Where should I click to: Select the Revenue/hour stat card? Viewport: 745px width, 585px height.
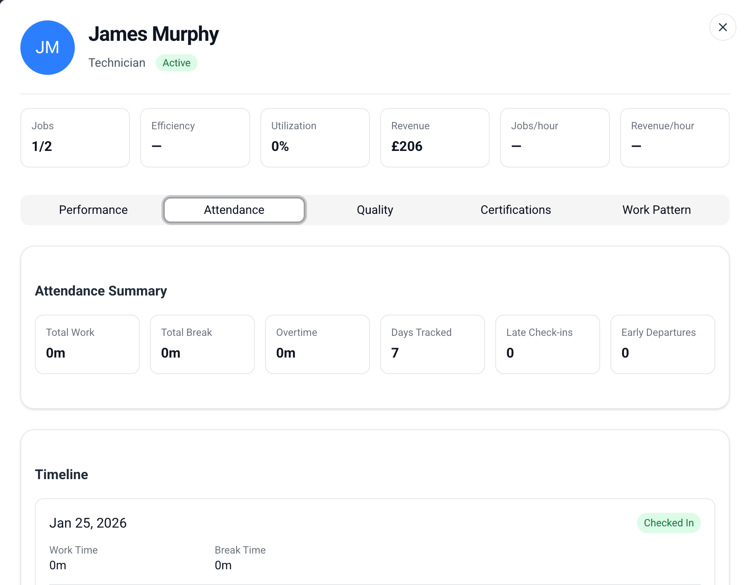[674, 137]
